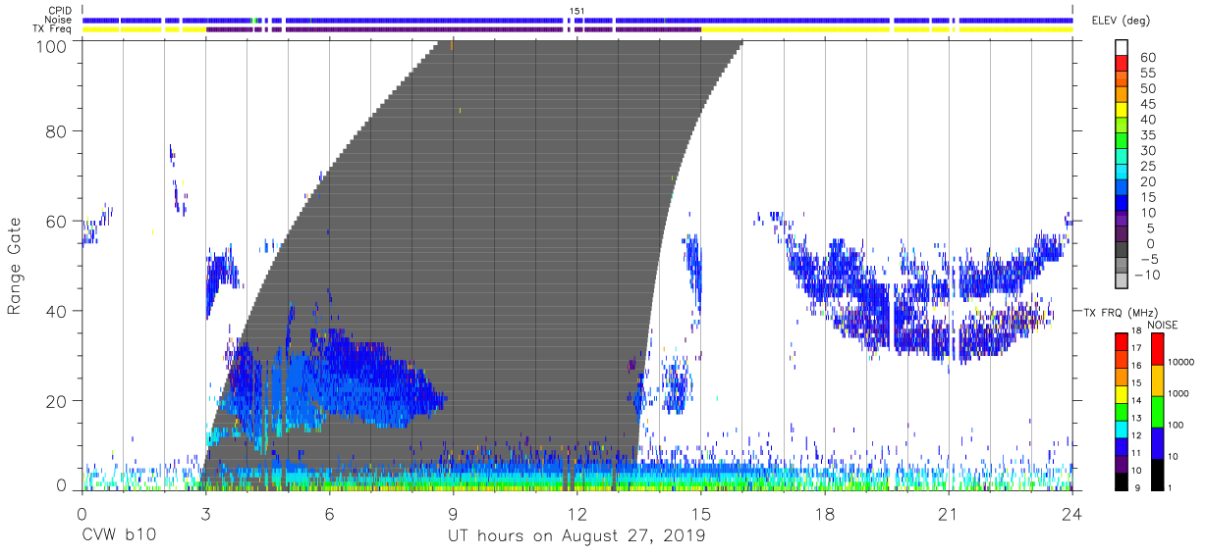This screenshot has width=1206, height=556.
Task: Click the NOISE legend label '10000'
Action: (x=1180, y=363)
